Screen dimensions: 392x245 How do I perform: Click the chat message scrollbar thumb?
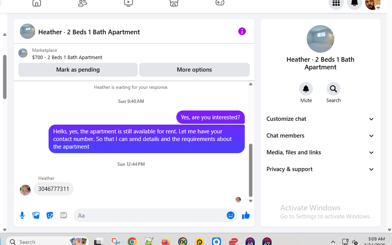[x=251, y=170]
